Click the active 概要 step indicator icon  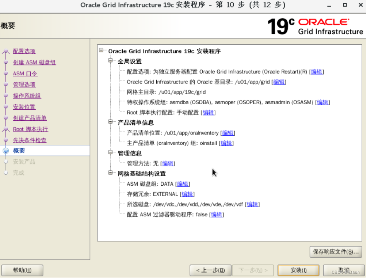(x=6, y=151)
